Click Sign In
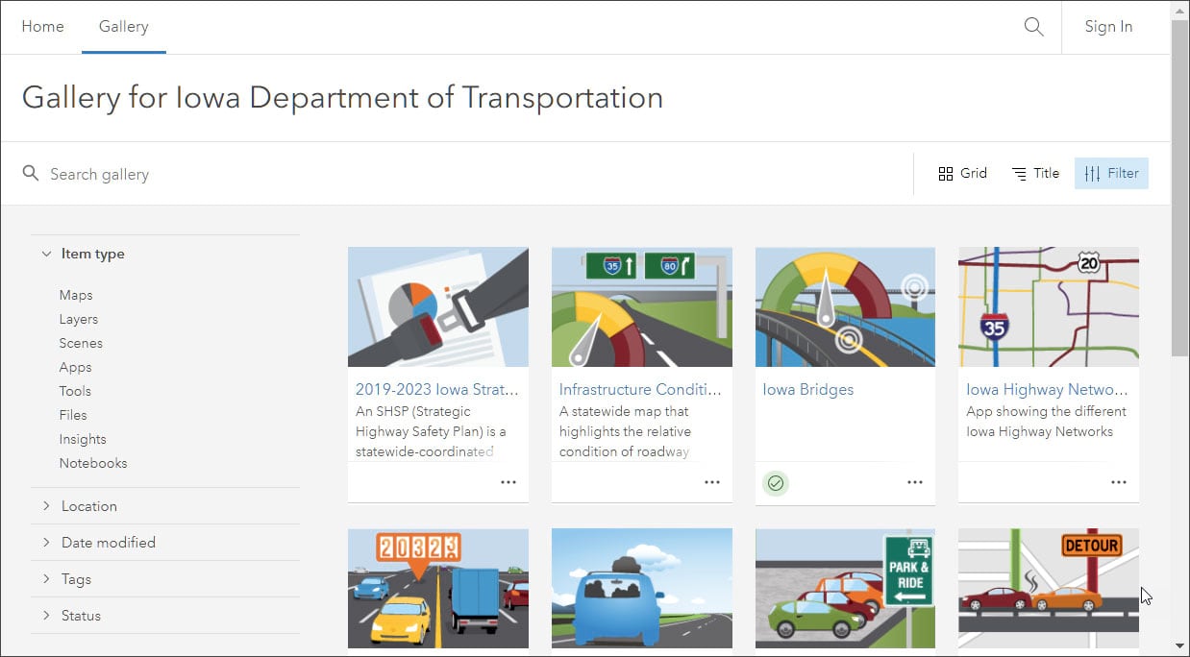 (x=1108, y=27)
